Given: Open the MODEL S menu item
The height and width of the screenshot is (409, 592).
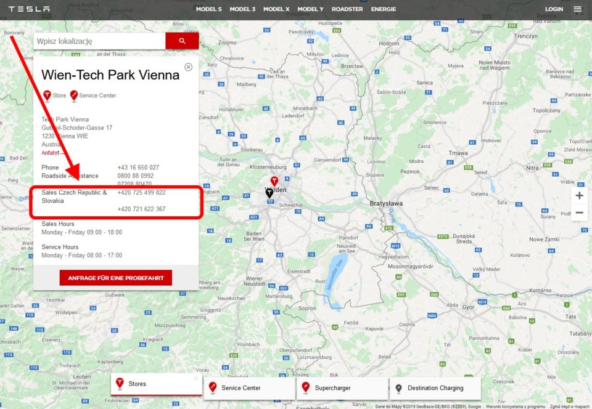Looking at the screenshot, I should coord(209,9).
